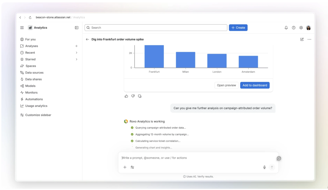The width and height of the screenshot is (328, 190).
Task: Open the app switcher grid icon
Action: click(22, 28)
